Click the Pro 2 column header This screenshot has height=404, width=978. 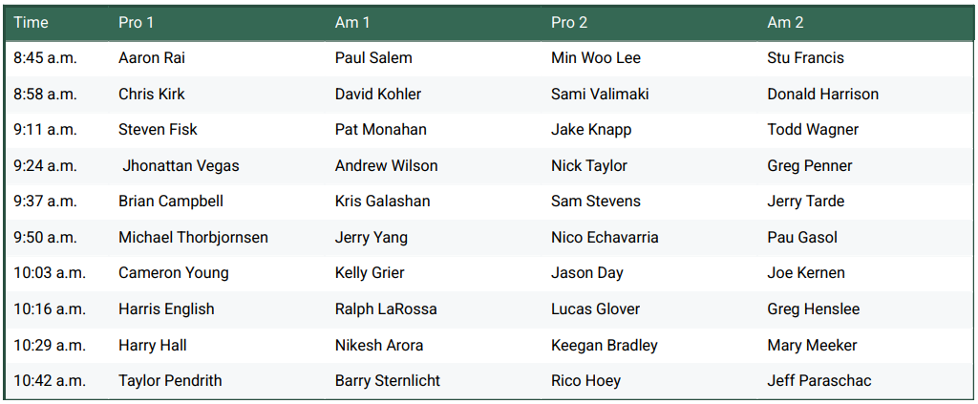(571, 22)
